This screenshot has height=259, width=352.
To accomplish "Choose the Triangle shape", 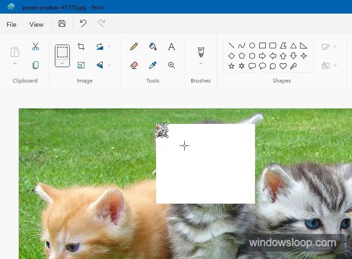I will pos(293,46).
